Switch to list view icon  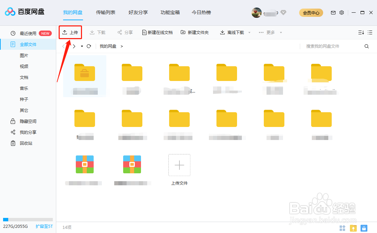(370, 32)
